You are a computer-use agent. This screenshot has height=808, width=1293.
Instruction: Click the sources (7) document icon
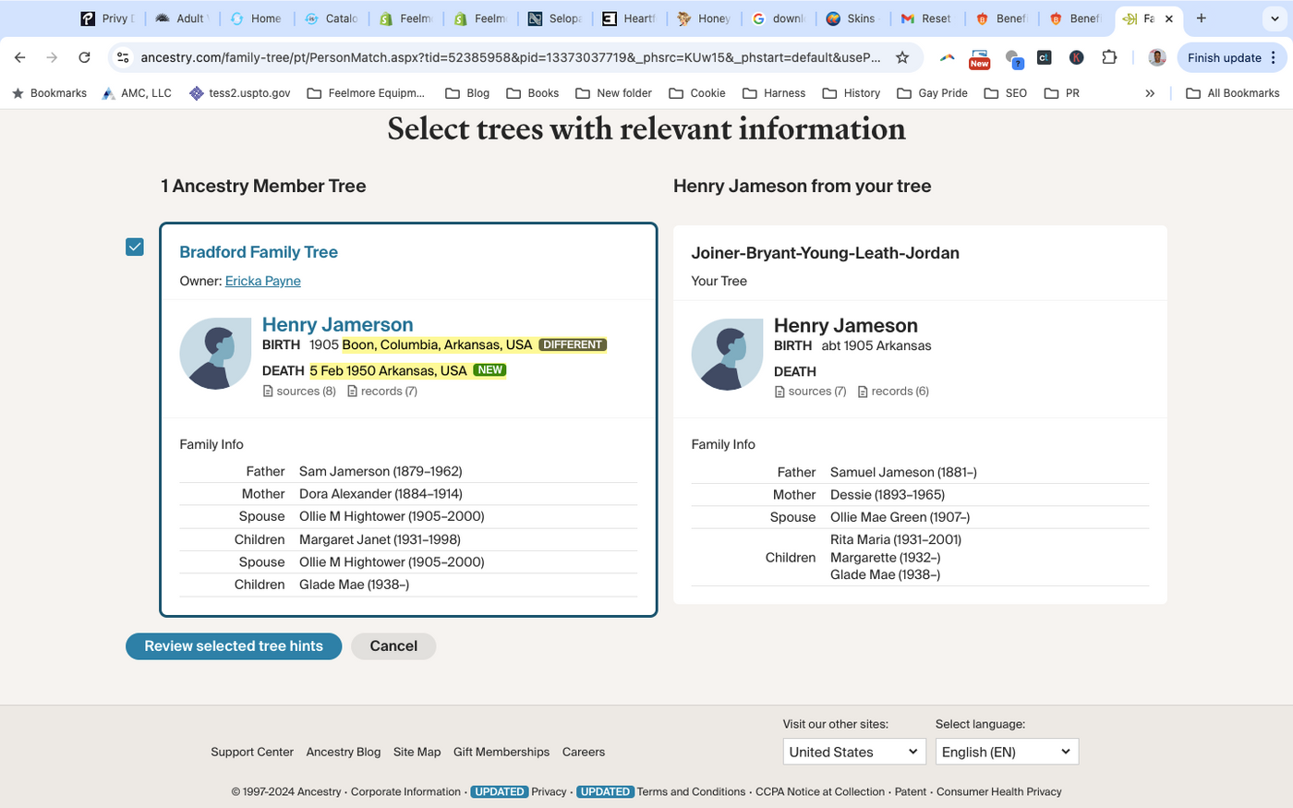click(x=779, y=392)
